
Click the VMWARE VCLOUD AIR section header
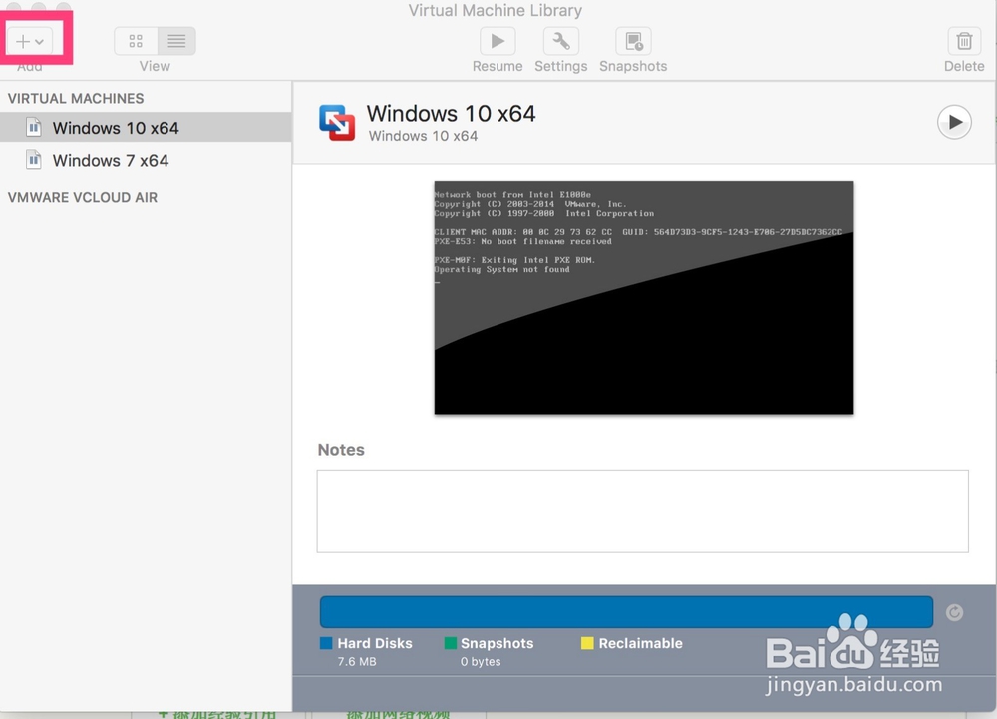(x=83, y=197)
